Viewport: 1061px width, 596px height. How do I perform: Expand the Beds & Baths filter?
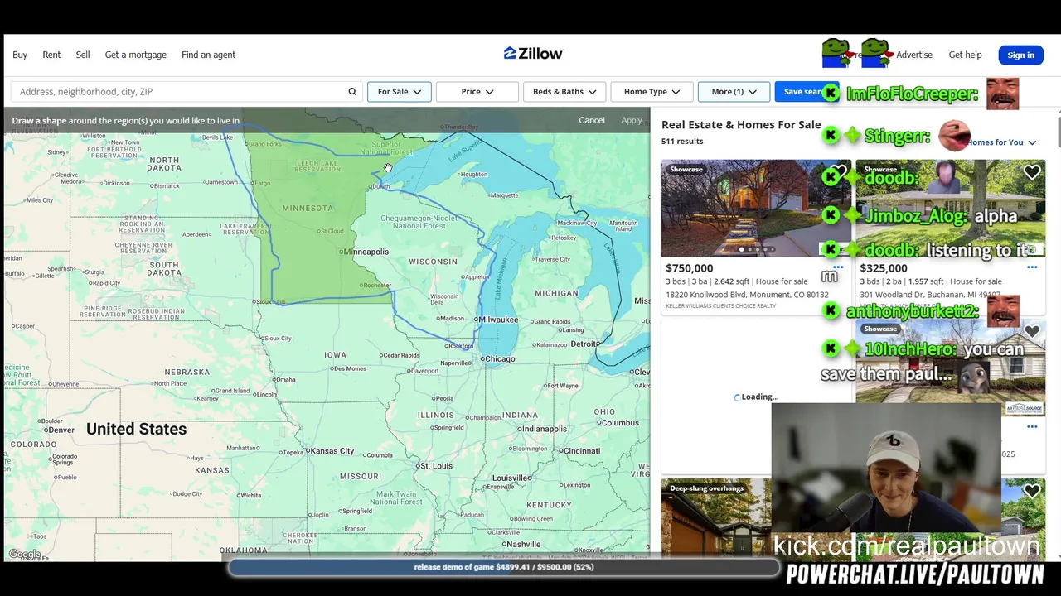click(x=564, y=92)
